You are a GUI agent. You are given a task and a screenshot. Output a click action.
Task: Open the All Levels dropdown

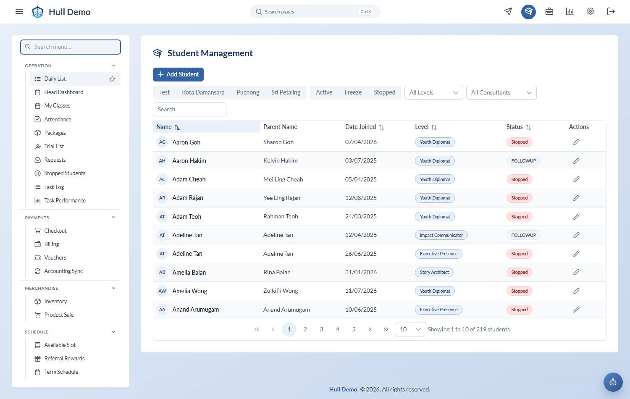(433, 92)
